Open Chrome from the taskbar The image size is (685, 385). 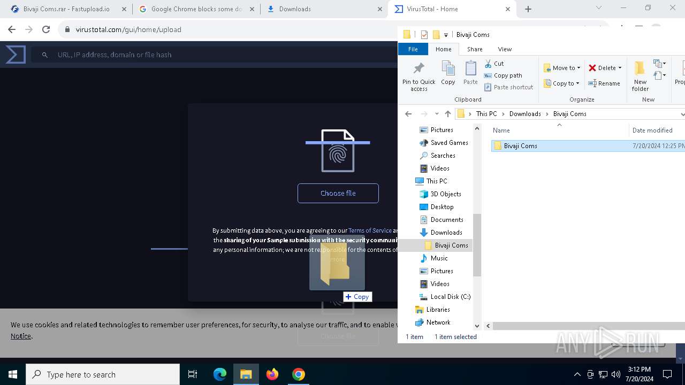299,374
